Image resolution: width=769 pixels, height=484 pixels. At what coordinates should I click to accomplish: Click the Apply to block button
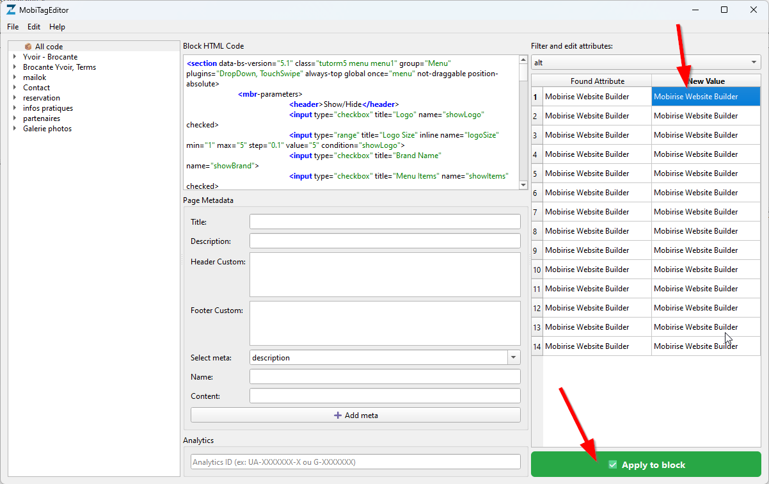(646, 465)
